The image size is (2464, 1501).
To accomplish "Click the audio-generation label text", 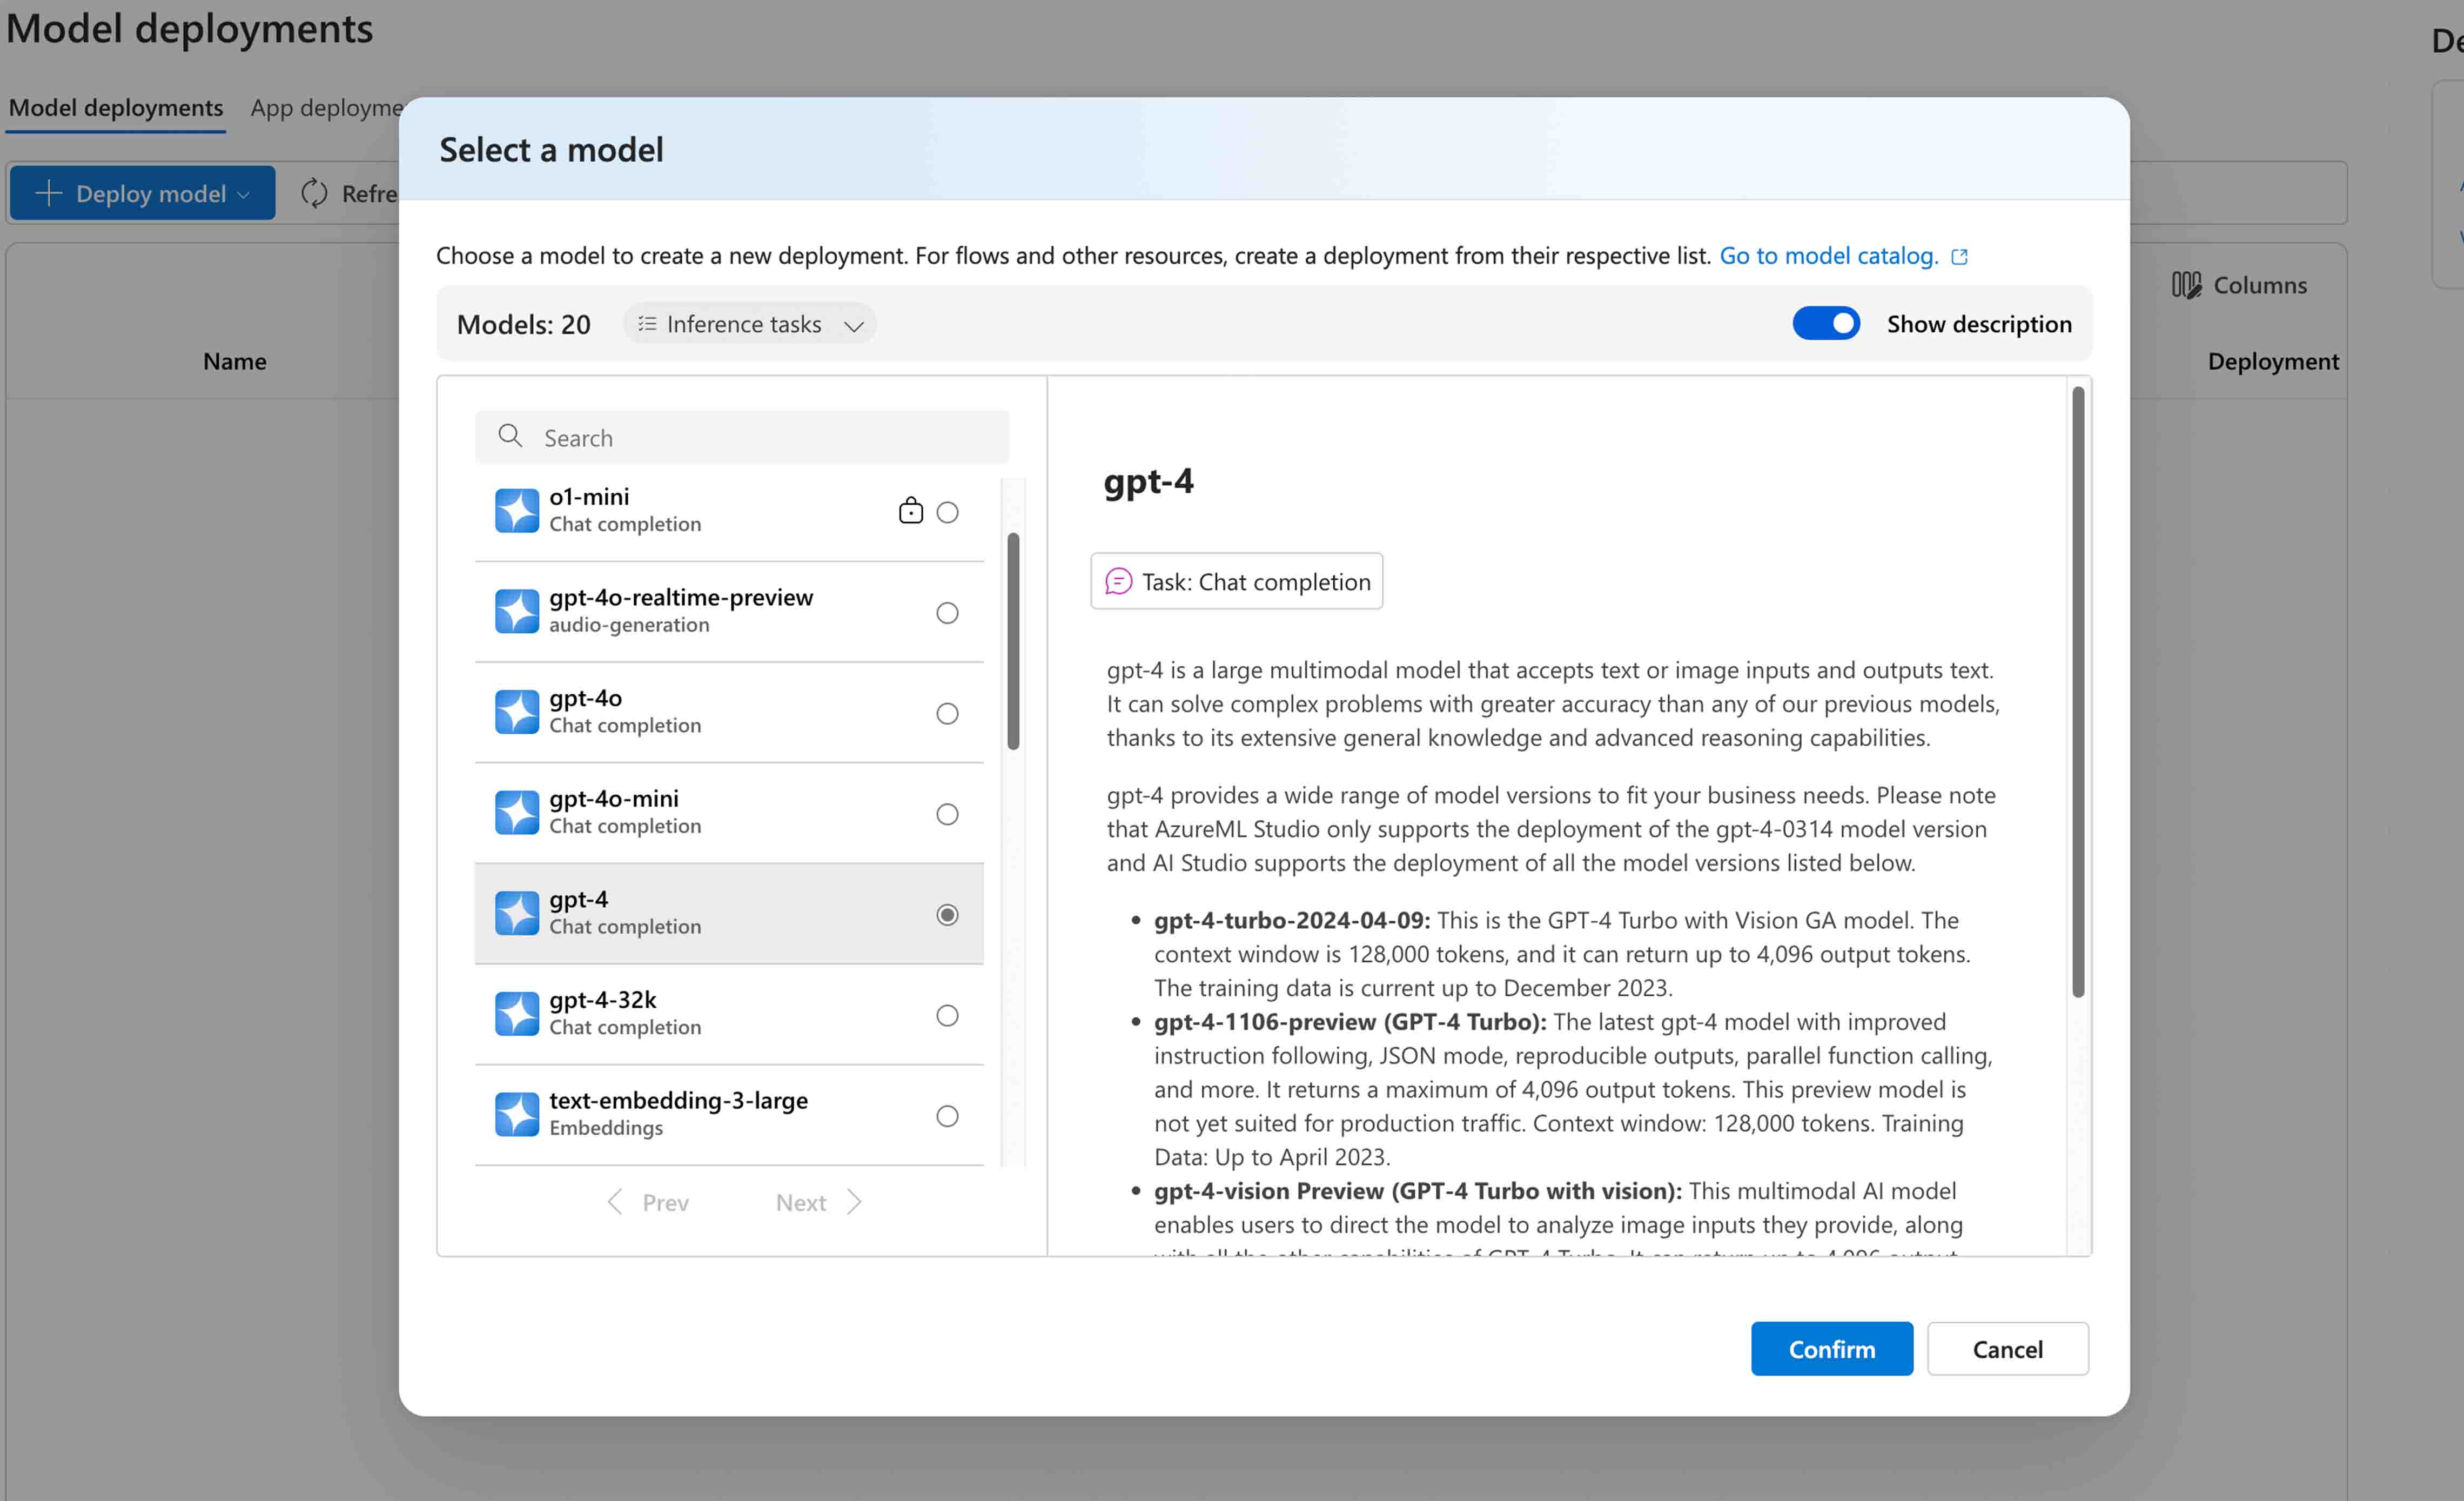I will coord(629,625).
